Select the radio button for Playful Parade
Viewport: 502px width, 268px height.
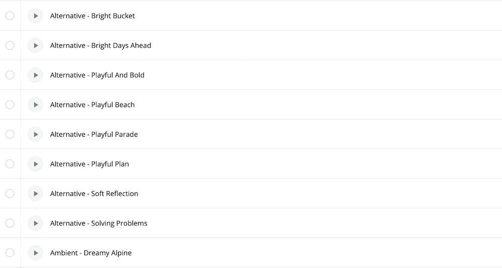point(10,134)
